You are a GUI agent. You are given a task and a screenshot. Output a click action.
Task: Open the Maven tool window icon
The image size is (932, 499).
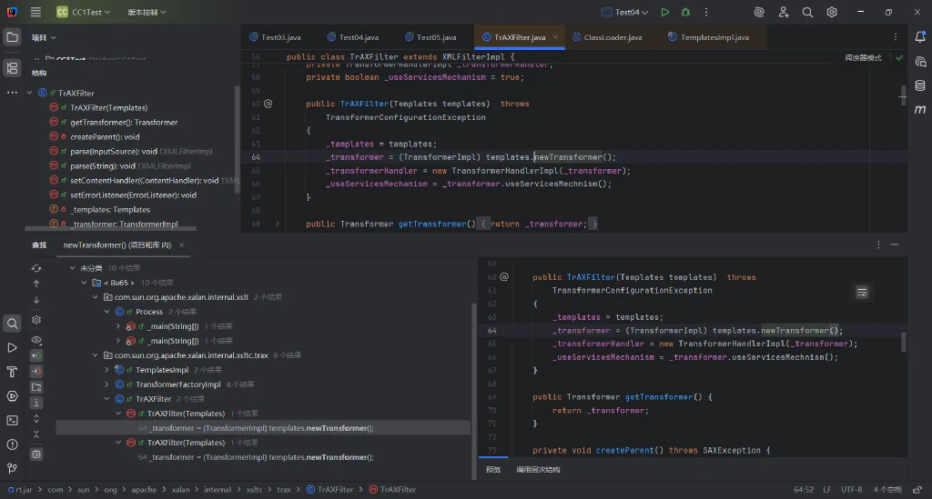pos(920,109)
